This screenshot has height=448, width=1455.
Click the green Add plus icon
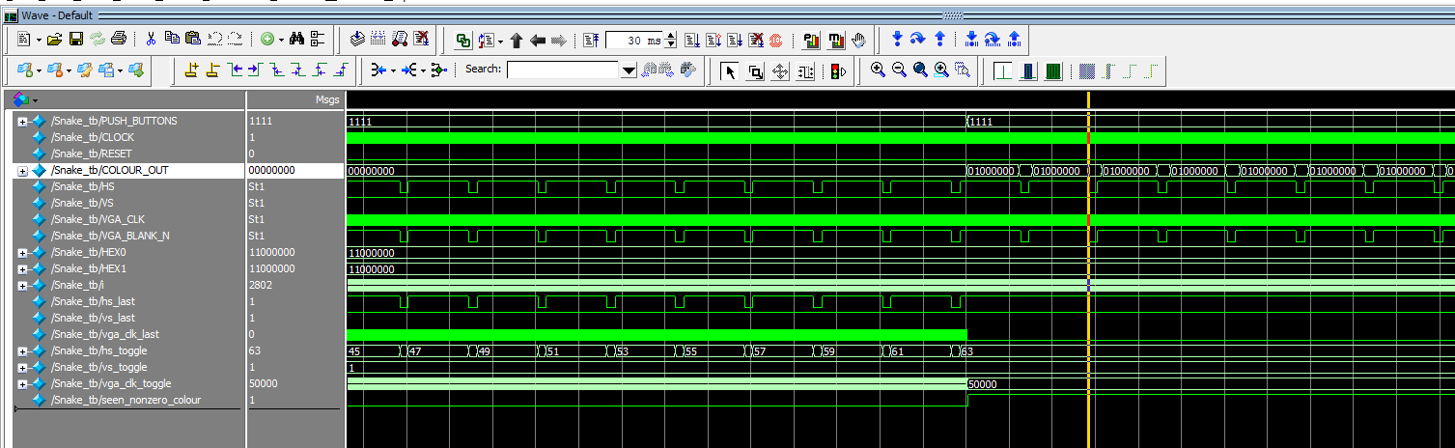266,40
